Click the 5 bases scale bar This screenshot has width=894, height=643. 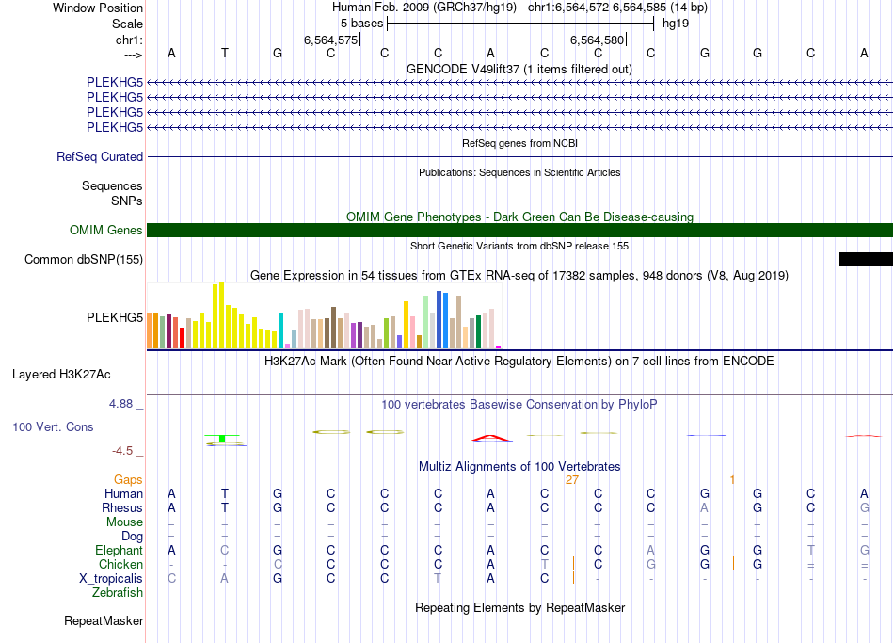[520, 24]
